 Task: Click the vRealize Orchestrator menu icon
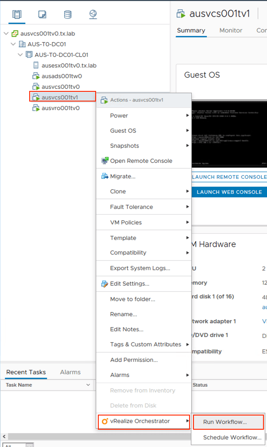104,421
